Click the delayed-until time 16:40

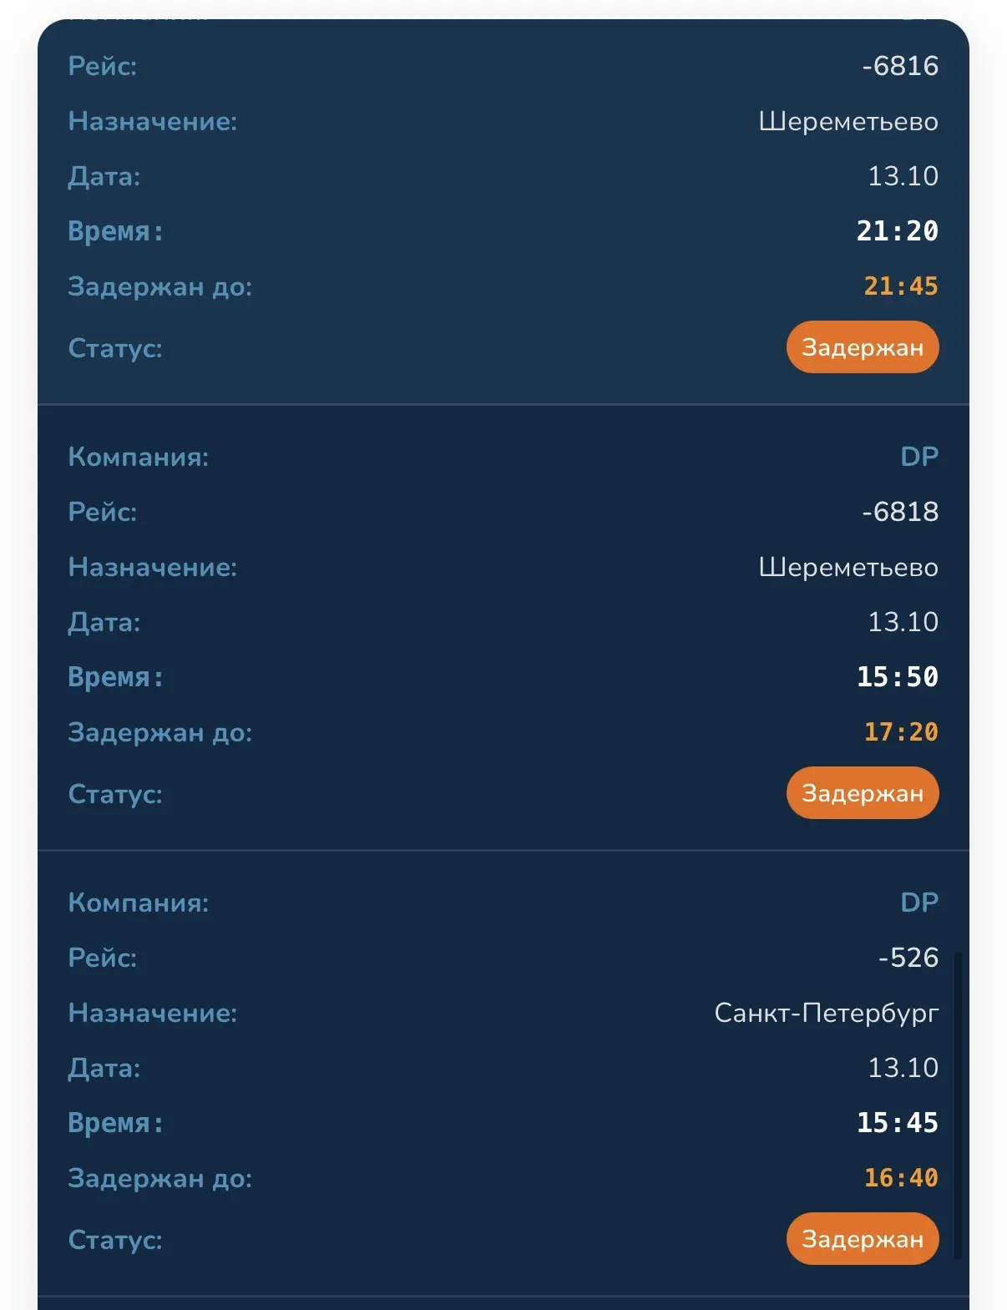(x=901, y=1178)
